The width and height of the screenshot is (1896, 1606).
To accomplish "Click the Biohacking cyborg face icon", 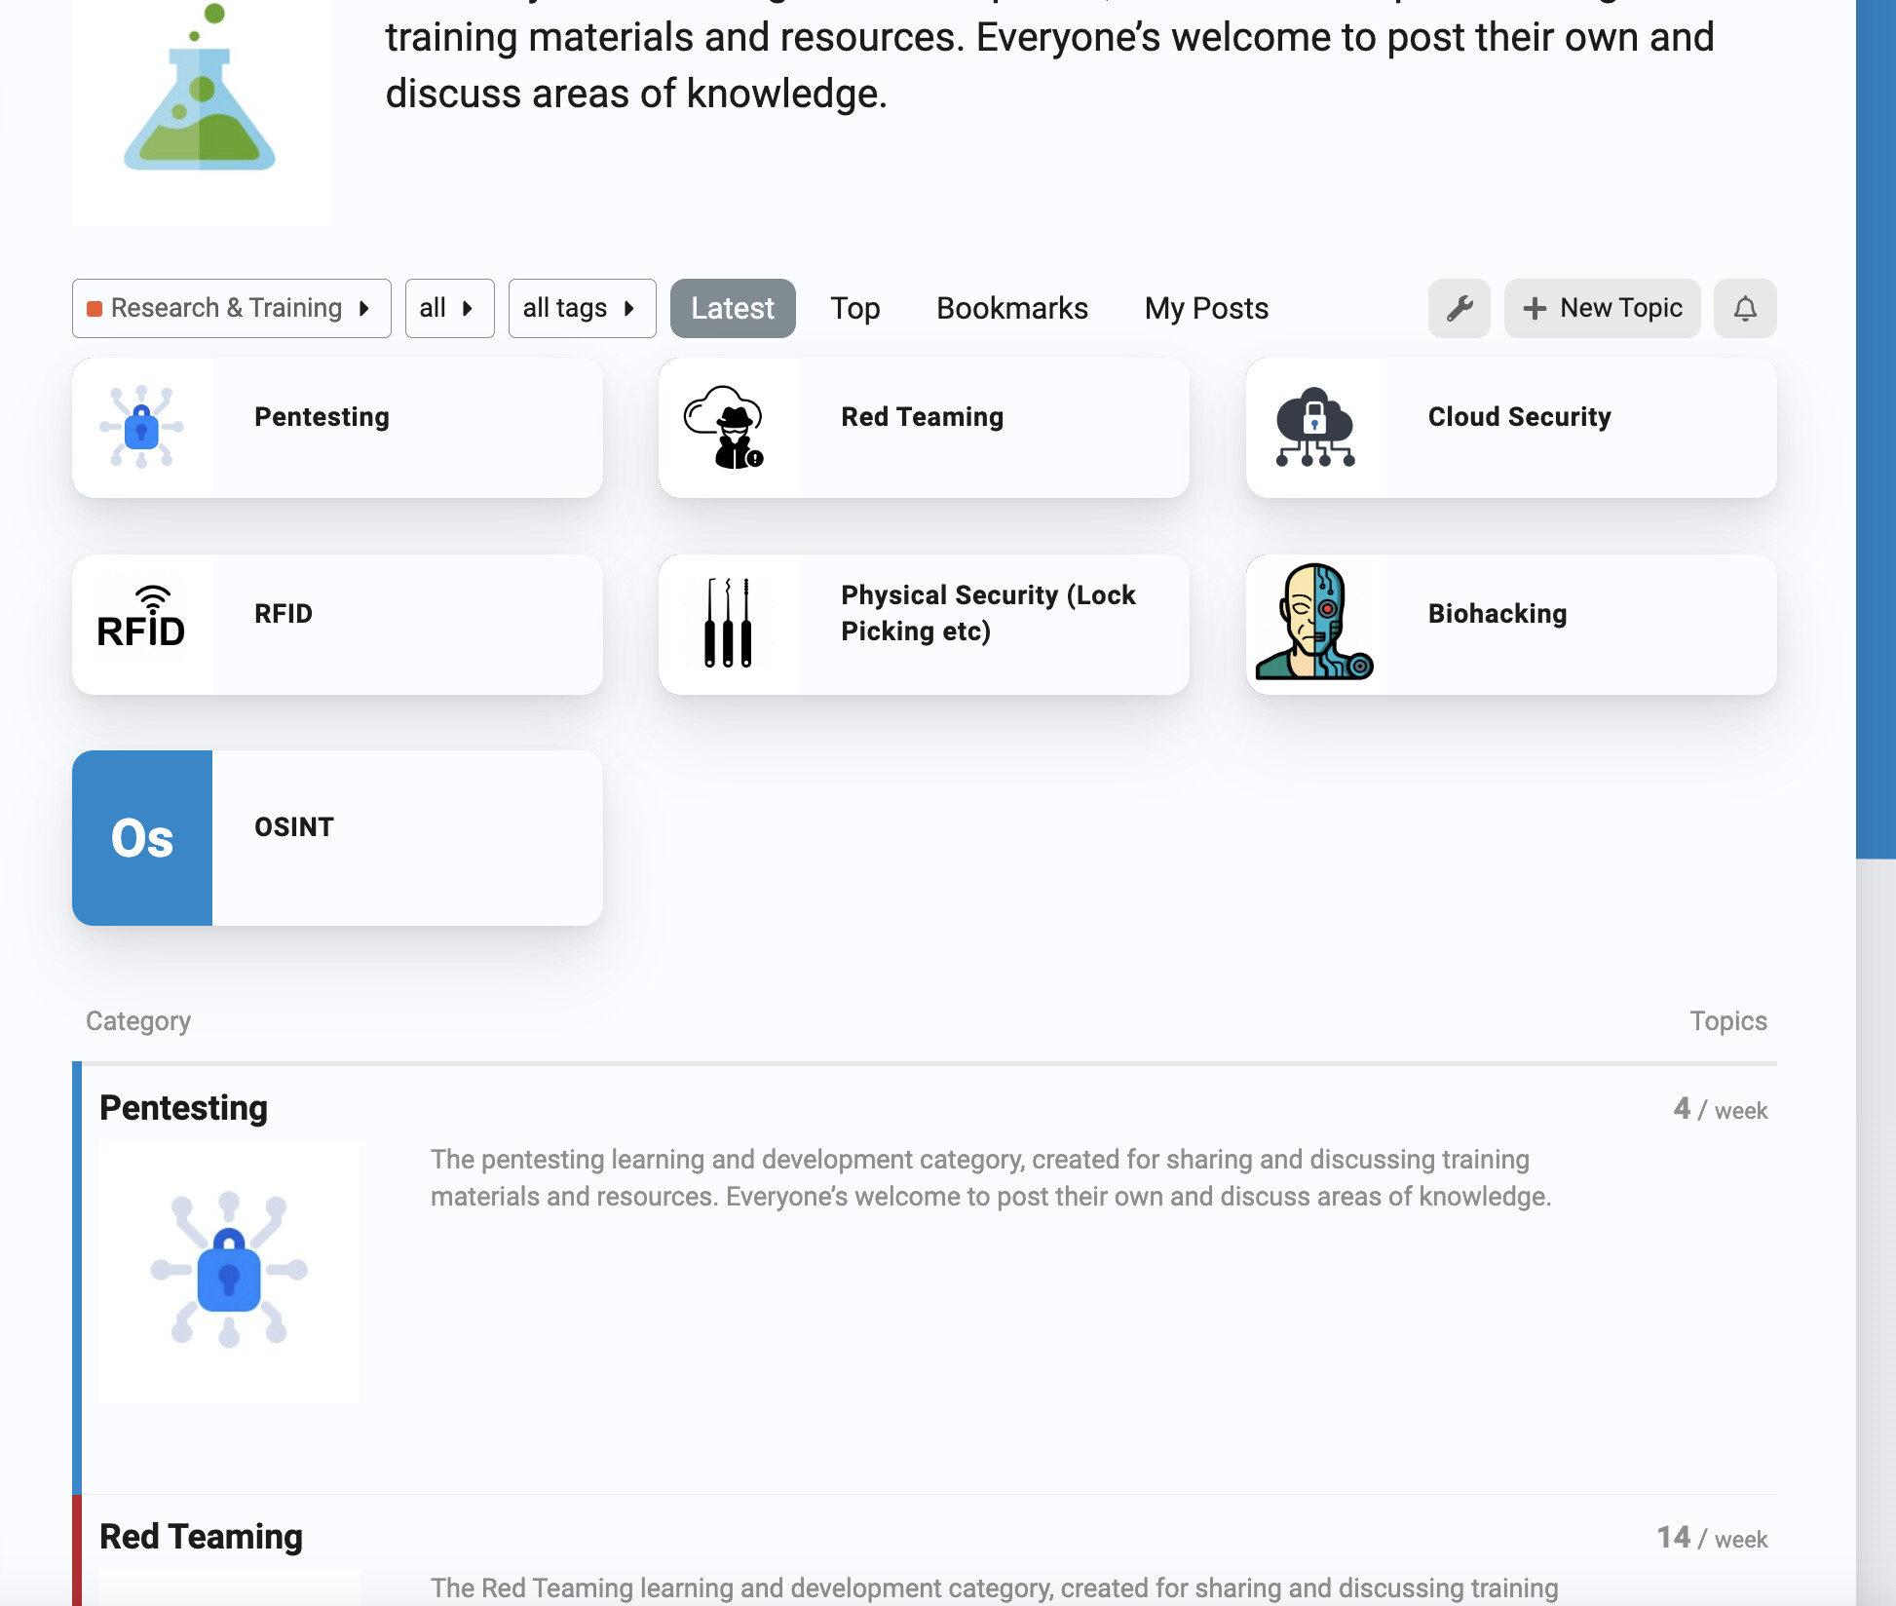I will click(x=1314, y=624).
